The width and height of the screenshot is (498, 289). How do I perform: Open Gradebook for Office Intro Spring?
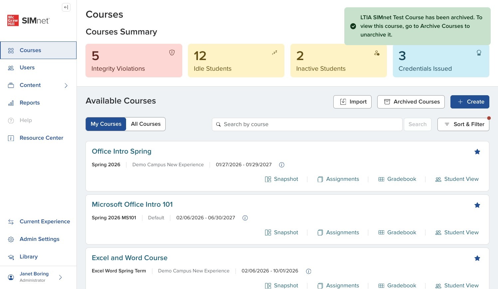397,179
